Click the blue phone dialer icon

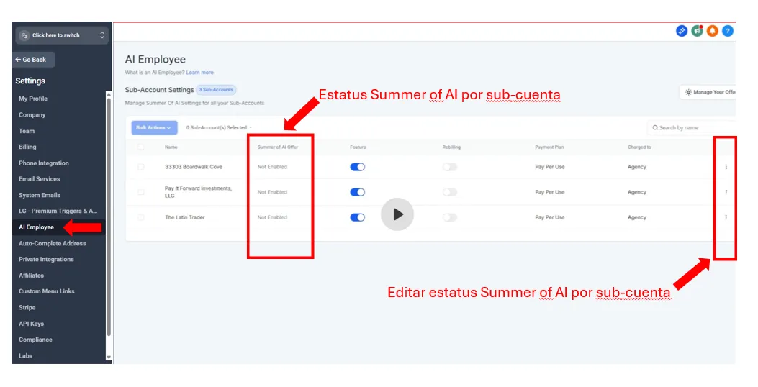point(682,31)
